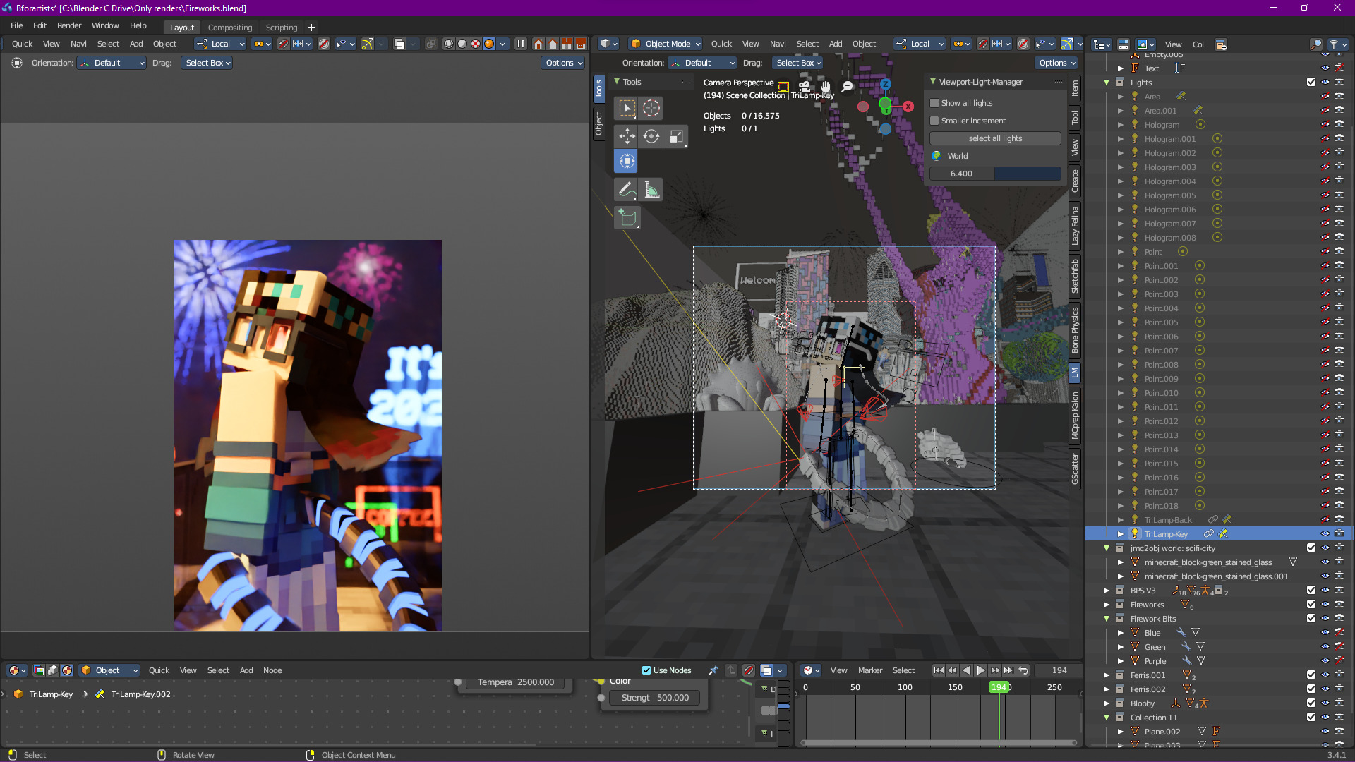The width and height of the screenshot is (1355, 762).
Task: Collapse the Lights collection
Action: point(1107,83)
